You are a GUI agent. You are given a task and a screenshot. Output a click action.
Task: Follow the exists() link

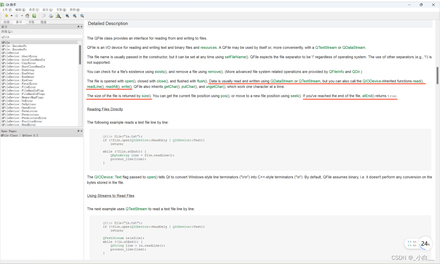click(x=160, y=72)
